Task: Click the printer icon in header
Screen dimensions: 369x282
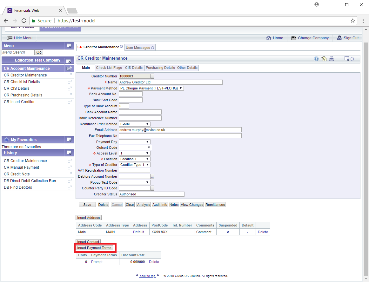Action: point(332,59)
